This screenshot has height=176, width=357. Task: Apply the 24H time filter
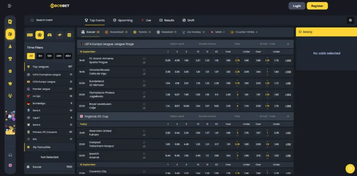[59, 56]
